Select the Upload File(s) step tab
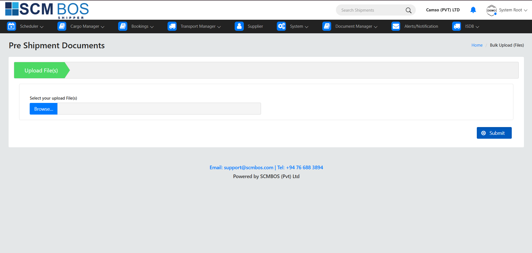The height and width of the screenshot is (253, 532). [x=41, y=70]
